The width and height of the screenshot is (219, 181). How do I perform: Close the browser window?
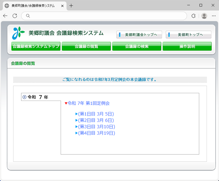[x=213, y=5]
